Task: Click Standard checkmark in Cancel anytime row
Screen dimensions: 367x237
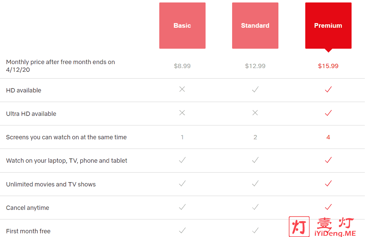Action: point(255,207)
